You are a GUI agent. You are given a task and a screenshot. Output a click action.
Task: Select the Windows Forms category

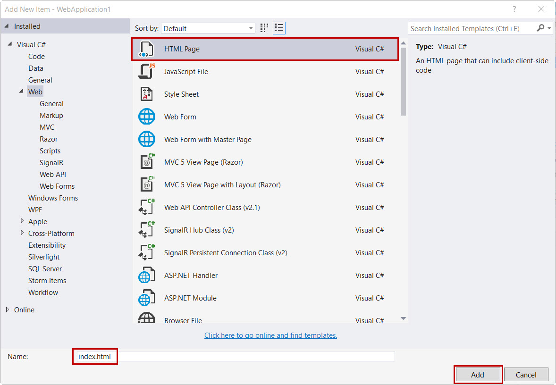[53, 198]
